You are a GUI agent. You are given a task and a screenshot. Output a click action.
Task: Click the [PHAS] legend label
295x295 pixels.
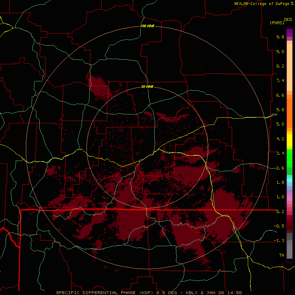click(x=277, y=23)
